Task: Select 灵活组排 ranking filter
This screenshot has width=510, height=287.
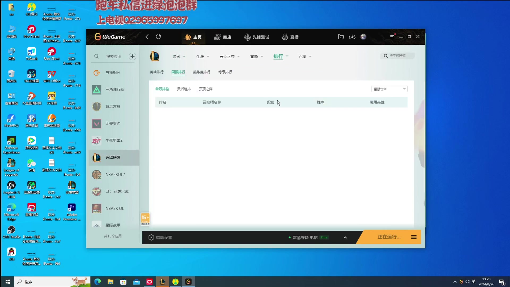Action: (184, 89)
